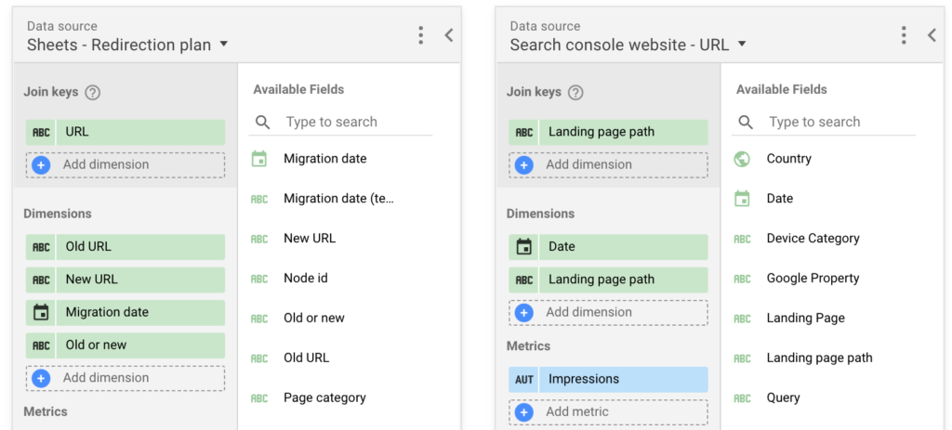The image size is (952, 430).
Task: Add a join key dimension in the Sheets panel
Action: (126, 164)
